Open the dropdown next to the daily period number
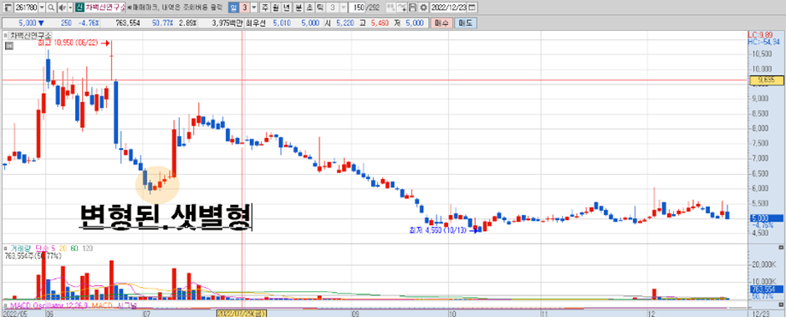Image resolution: width=786 pixels, height=317 pixels. [x=254, y=8]
